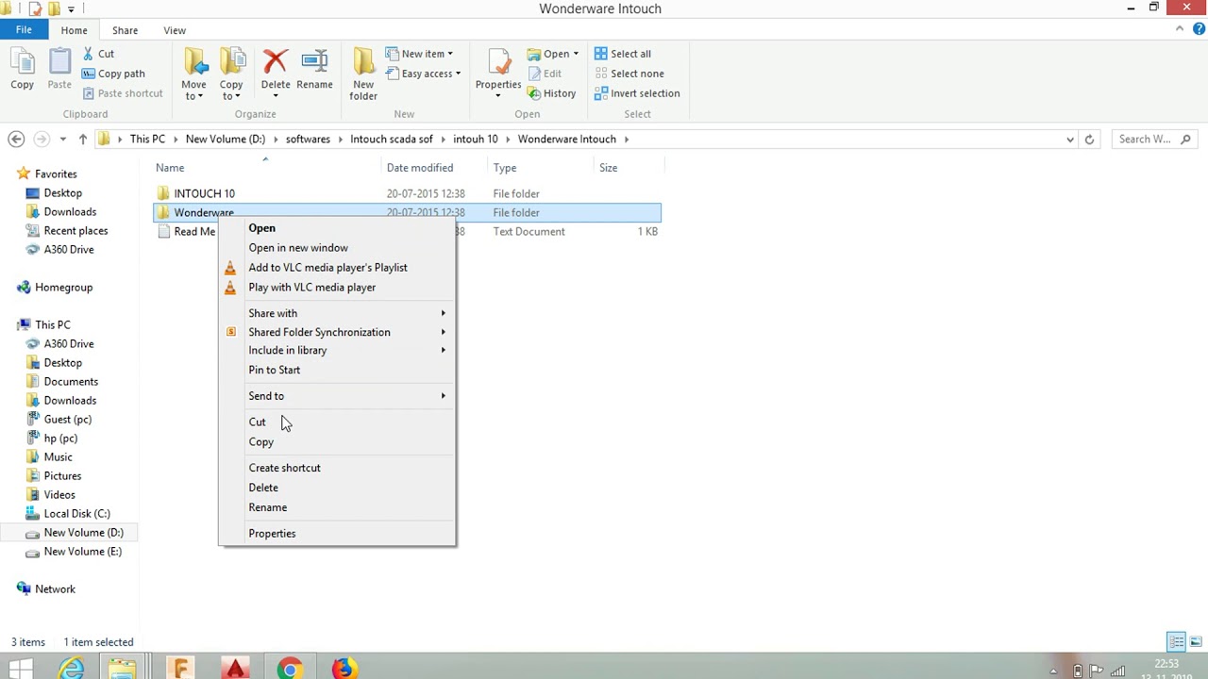
Task: Switch to the Share ribbon tab
Action: click(125, 30)
